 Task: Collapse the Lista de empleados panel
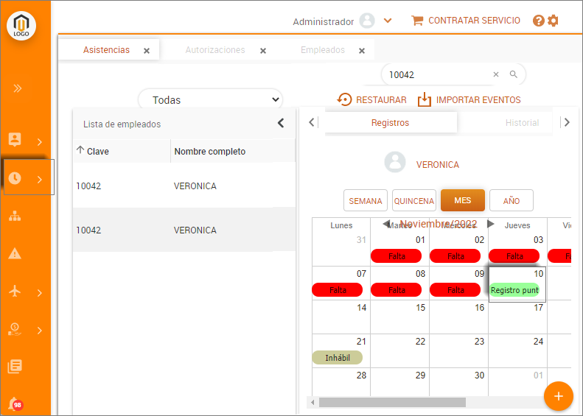[x=281, y=123]
